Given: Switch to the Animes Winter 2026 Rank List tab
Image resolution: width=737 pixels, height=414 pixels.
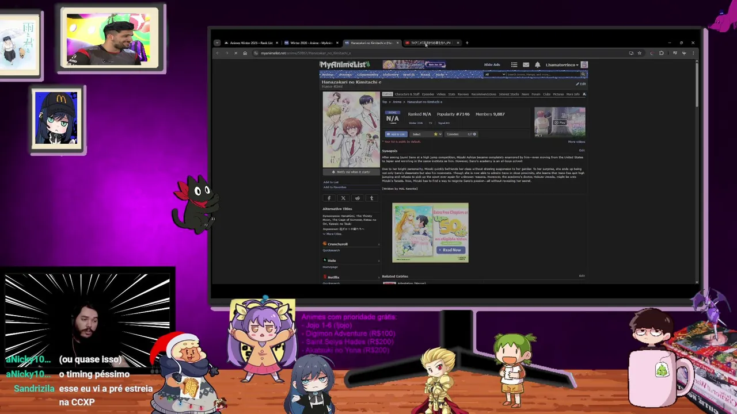Looking at the screenshot, I should coord(251,43).
